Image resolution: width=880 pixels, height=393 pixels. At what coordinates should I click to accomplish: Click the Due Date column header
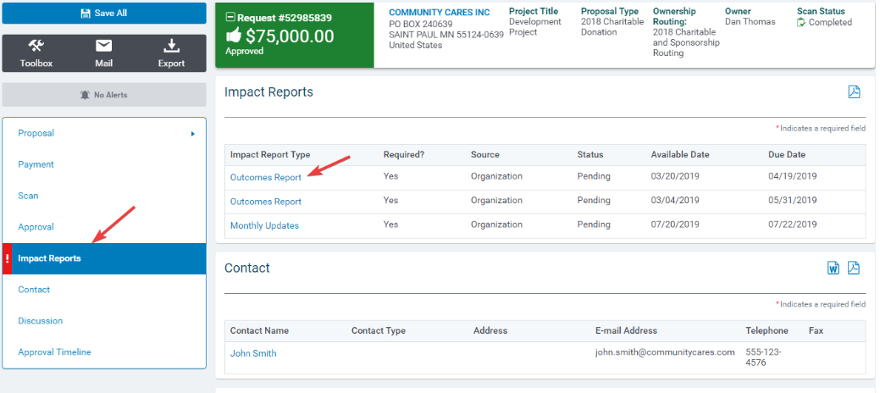(x=787, y=154)
